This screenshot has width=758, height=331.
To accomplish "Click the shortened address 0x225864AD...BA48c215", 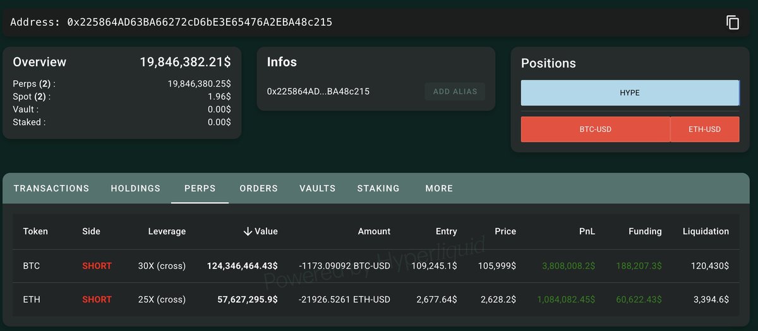I will coord(318,92).
